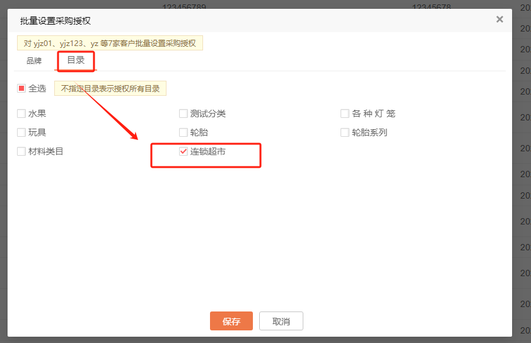Close the batch purchase authorization dialog
The width and height of the screenshot is (531, 343).
tap(499, 20)
